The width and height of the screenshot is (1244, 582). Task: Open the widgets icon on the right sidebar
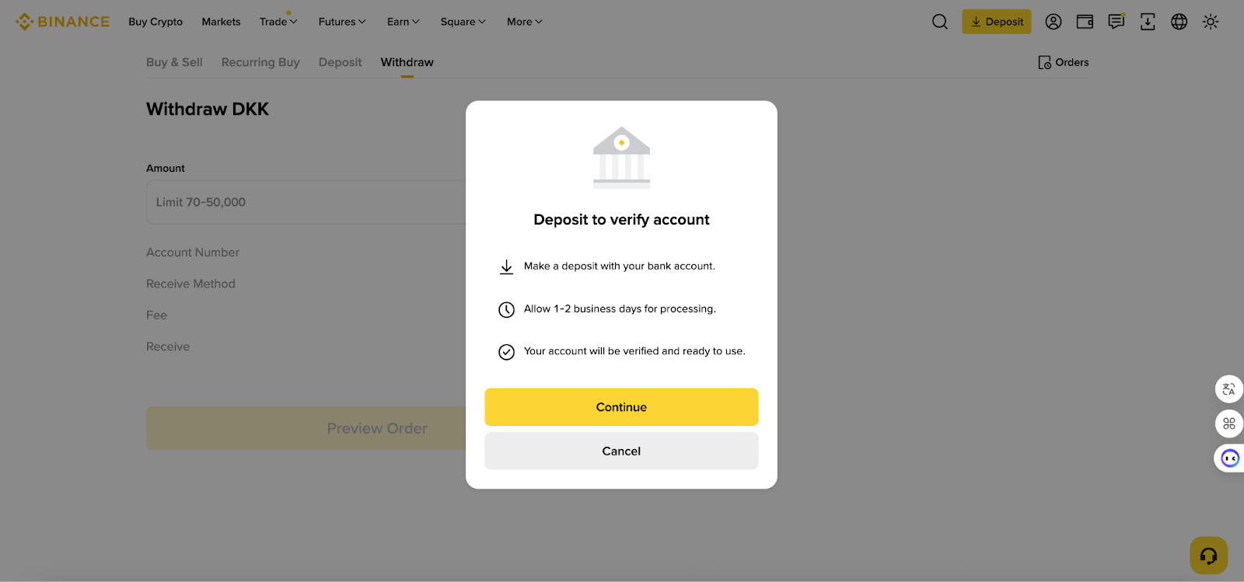point(1229,423)
